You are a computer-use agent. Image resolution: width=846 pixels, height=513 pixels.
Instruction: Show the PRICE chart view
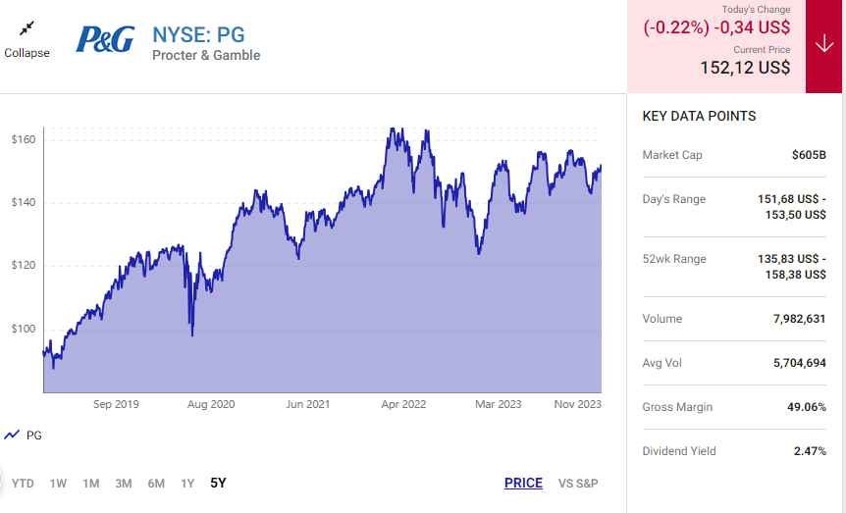[523, 483]
